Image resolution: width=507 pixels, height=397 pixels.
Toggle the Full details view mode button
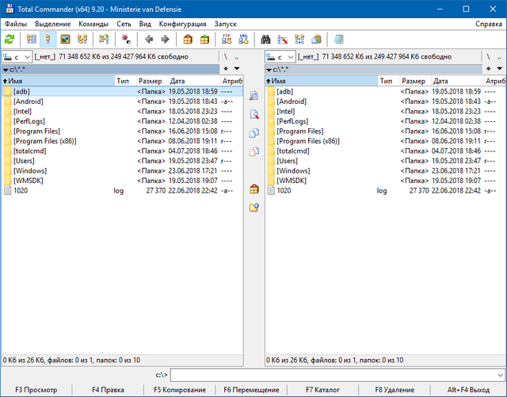[x=48, y=39]
